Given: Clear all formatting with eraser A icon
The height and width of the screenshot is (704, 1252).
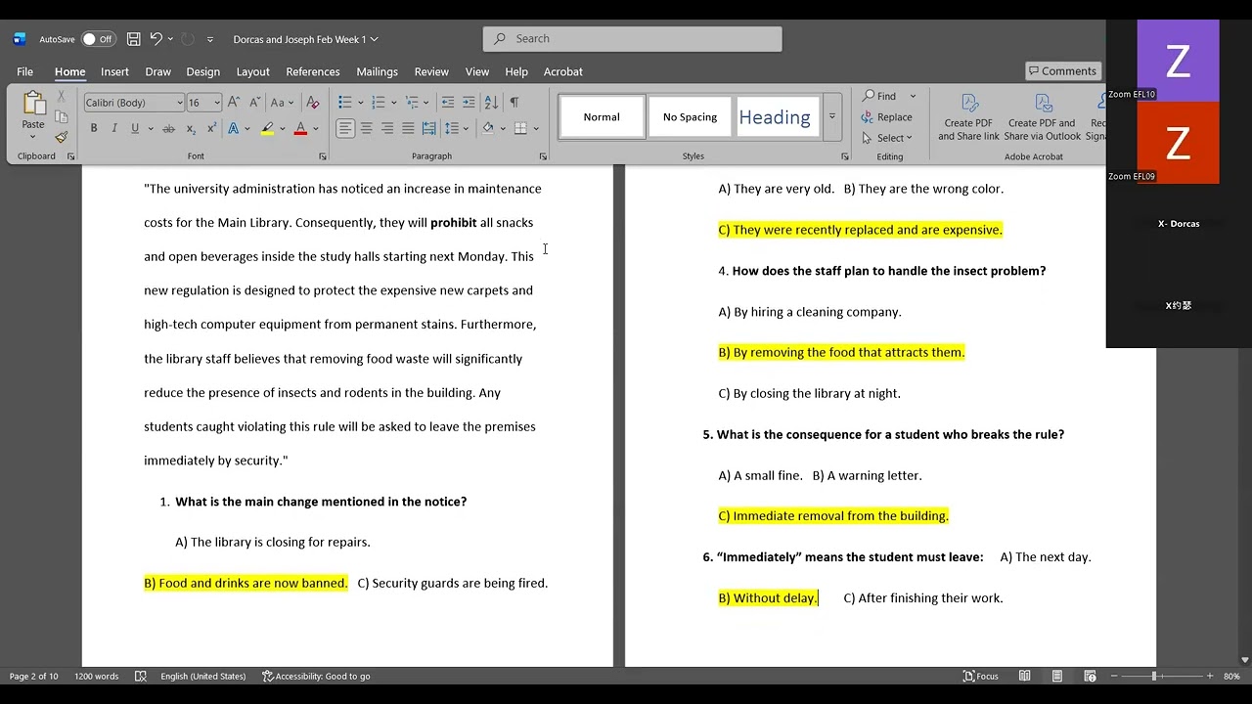Looking at the screenshot, I should pos(312,103).
